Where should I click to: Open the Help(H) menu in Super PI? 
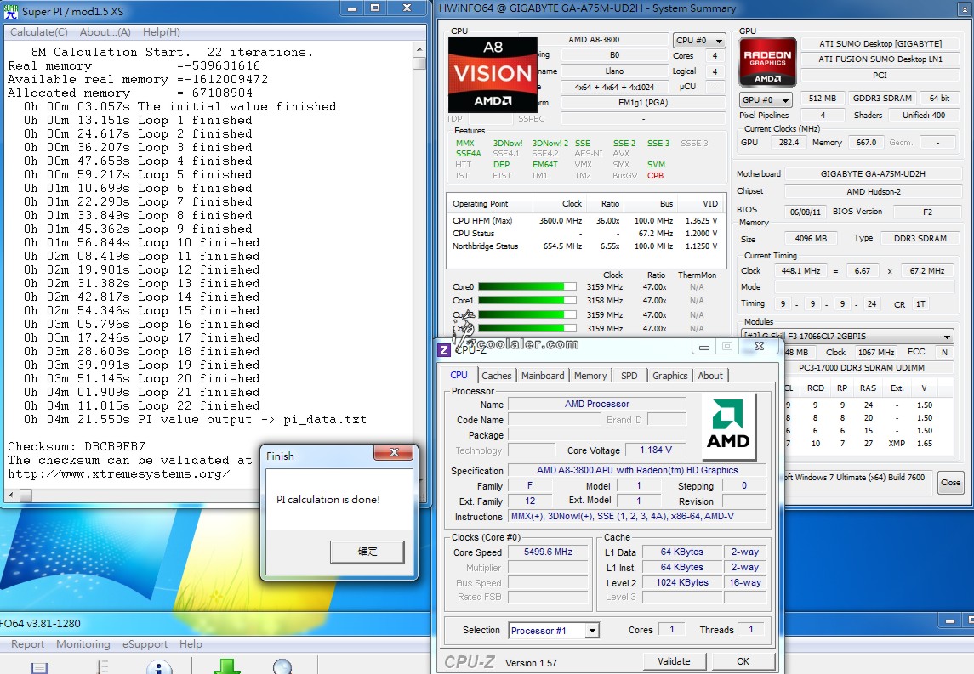(162, 32)
